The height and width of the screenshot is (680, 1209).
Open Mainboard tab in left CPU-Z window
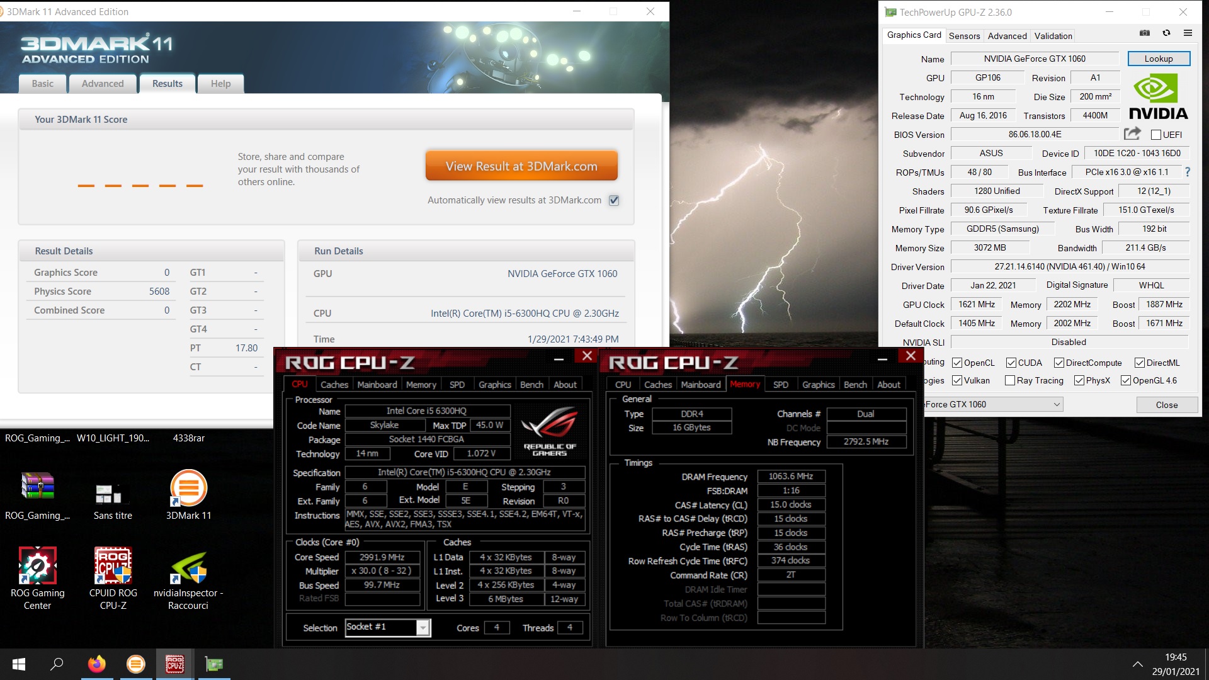point(377,384)
